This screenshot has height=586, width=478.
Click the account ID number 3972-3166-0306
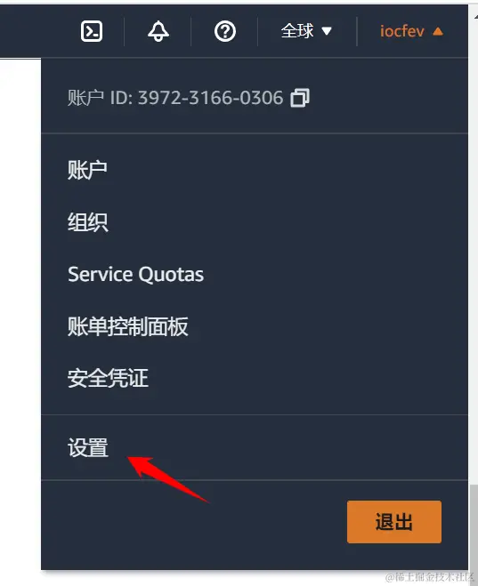point(211,98)
